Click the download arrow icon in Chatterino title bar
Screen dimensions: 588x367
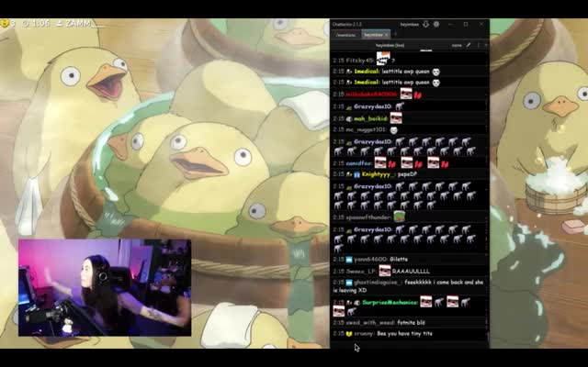tap(426, 24)
